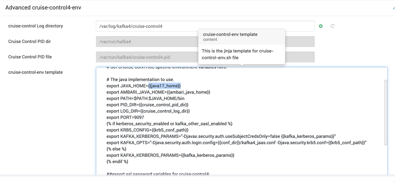Click the export PATH=$PATH:$JAVA_HOME/bin line

tap(145, 98)
